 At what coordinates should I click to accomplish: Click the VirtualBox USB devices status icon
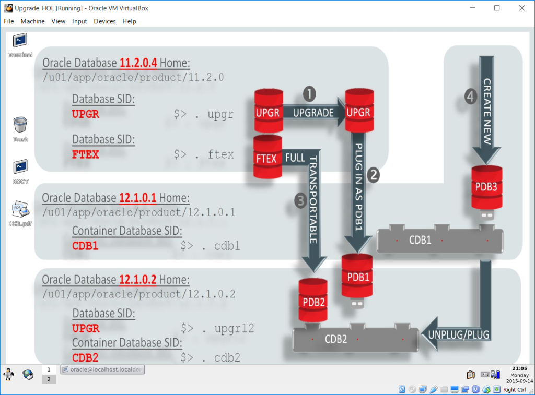[434, 389]
